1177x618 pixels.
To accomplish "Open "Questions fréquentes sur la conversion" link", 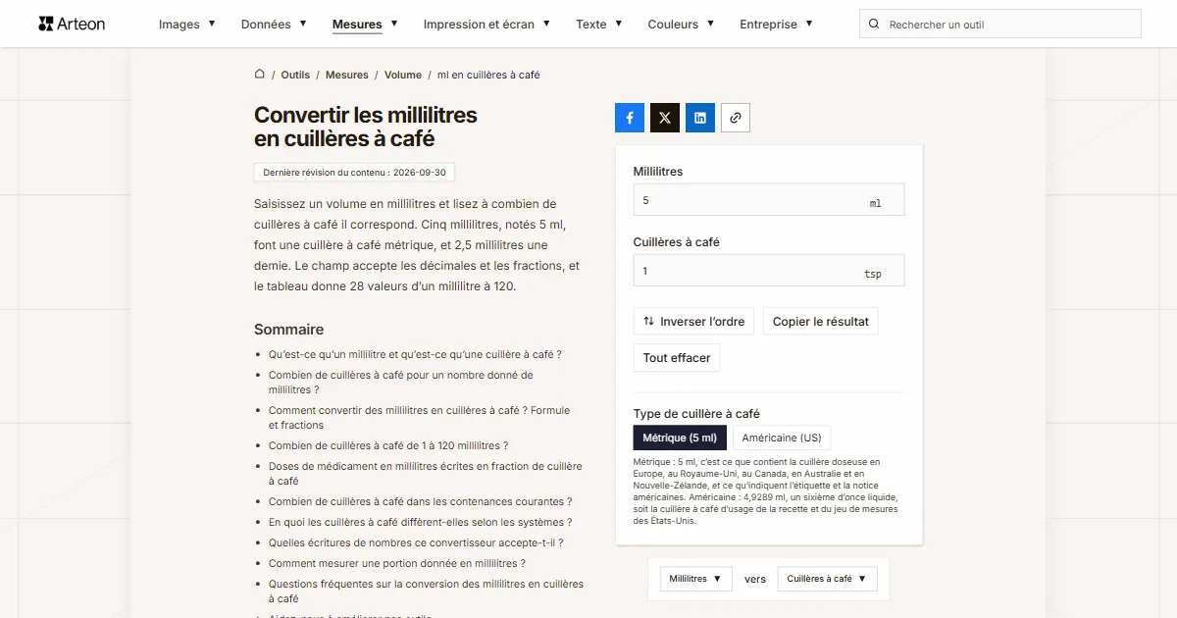I will coord(426,592).
